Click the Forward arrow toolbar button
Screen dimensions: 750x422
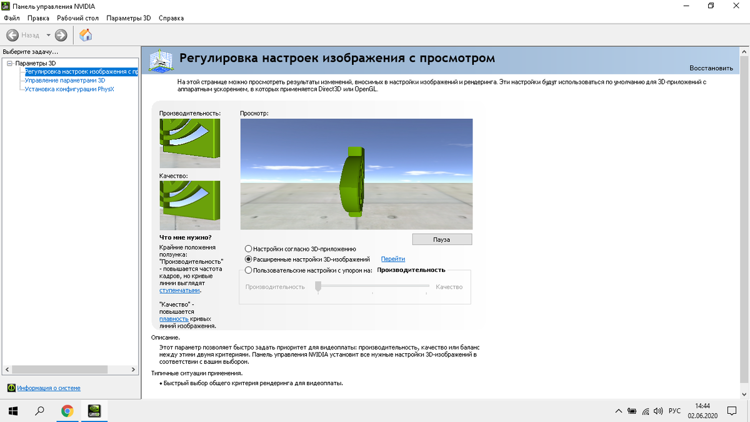point(61,35)
